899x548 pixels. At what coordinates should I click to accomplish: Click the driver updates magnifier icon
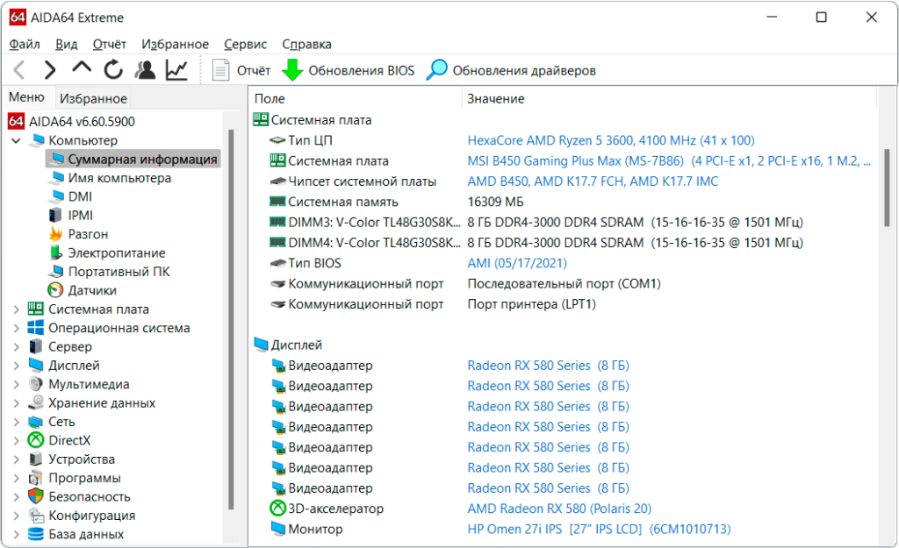(x=436, y=70)
